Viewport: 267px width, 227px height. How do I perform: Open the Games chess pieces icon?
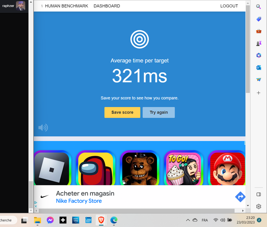(258, 43)
